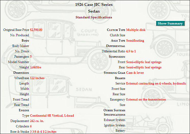Screen dimensions: 190x134
Task: Click the 'Exhaust System' label
Action: click(x=115, y=120)
